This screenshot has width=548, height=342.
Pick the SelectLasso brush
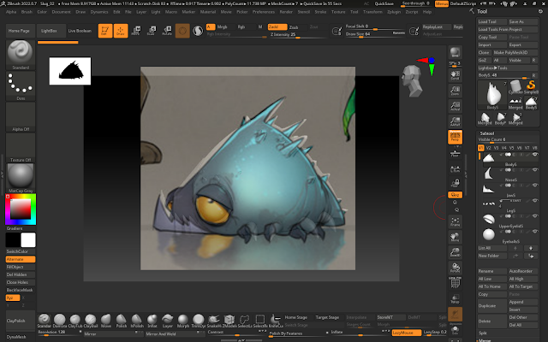(x=244, y=321)
